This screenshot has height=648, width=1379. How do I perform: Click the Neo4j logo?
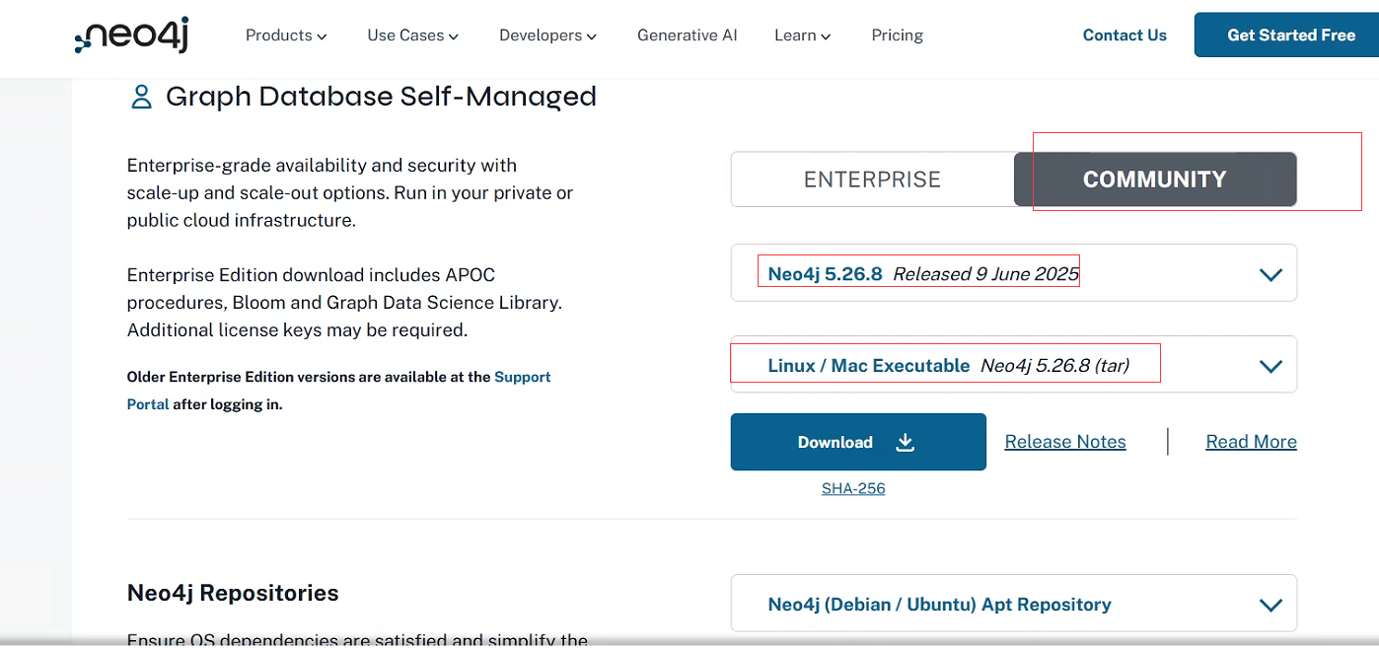click(132, 36)
